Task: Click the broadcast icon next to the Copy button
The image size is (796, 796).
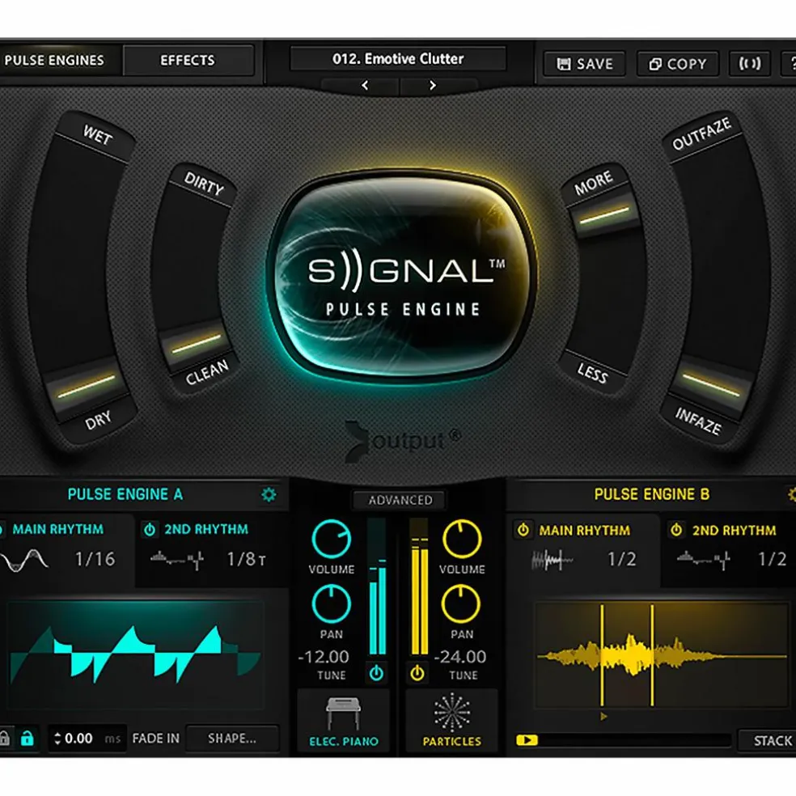Action: [750, 63]
